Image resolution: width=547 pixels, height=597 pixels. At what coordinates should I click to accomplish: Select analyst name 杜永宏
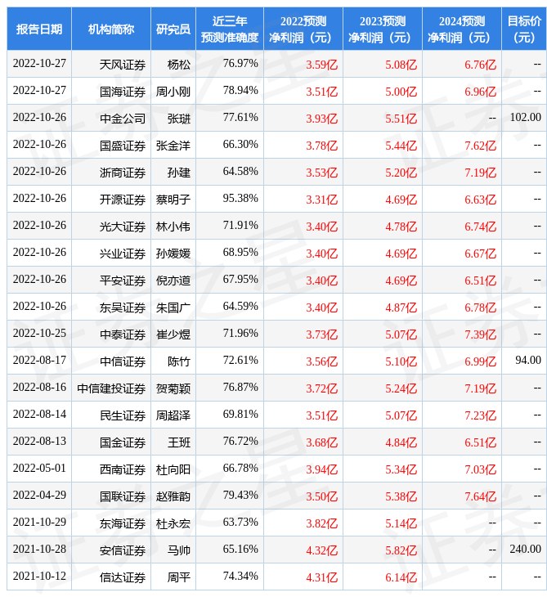coord(173,524)
